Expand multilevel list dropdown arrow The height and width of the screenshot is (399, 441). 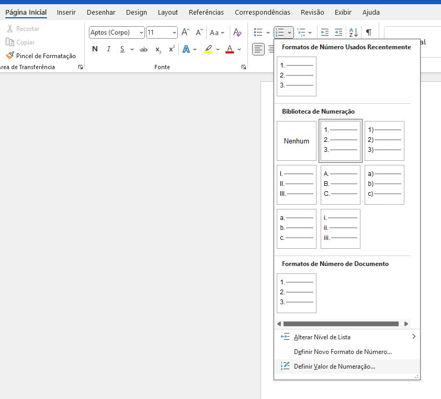(x=310, y=32)
